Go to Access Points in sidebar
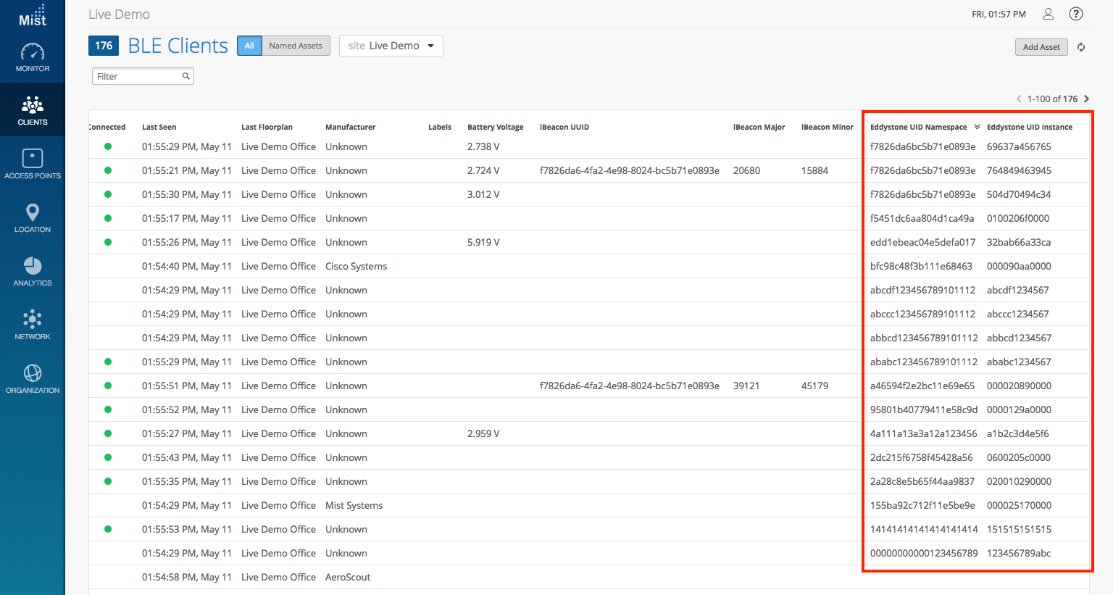The width and height of the screenshot is (1113, 595). tap(33, 165)
